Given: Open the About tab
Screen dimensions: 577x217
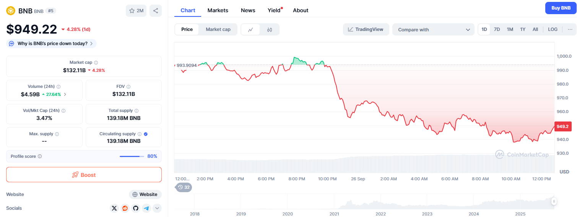Looking at the screenshot, I should [301, 10].
